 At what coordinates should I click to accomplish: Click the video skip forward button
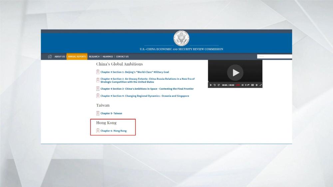(x=218, y=85)
